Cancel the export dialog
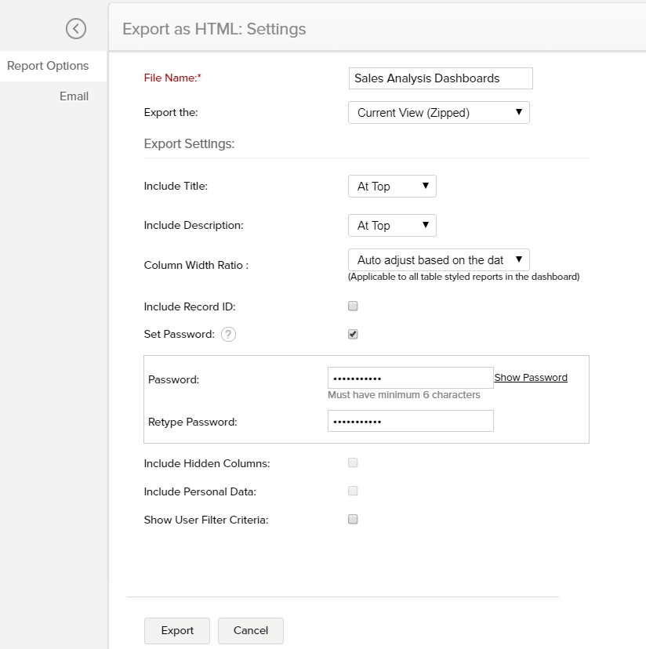Screen dimensions: 646x649 (x=250, y=630)
